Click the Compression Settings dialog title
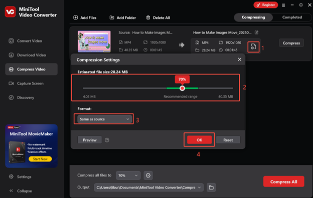Screen dimensions: 313x198 (98, 59)
